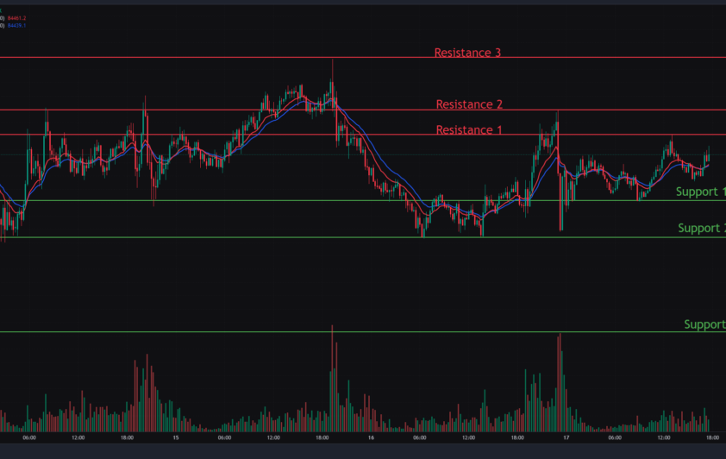Click the Resistance 1 text label
The width and height of the screenshot is (726, 459).
(469, 130)
